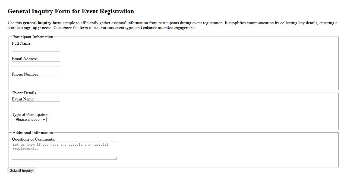The width and height of the screenshot is (347, 176).
Task: Click the Phone Number label
Action: [26, 74]
